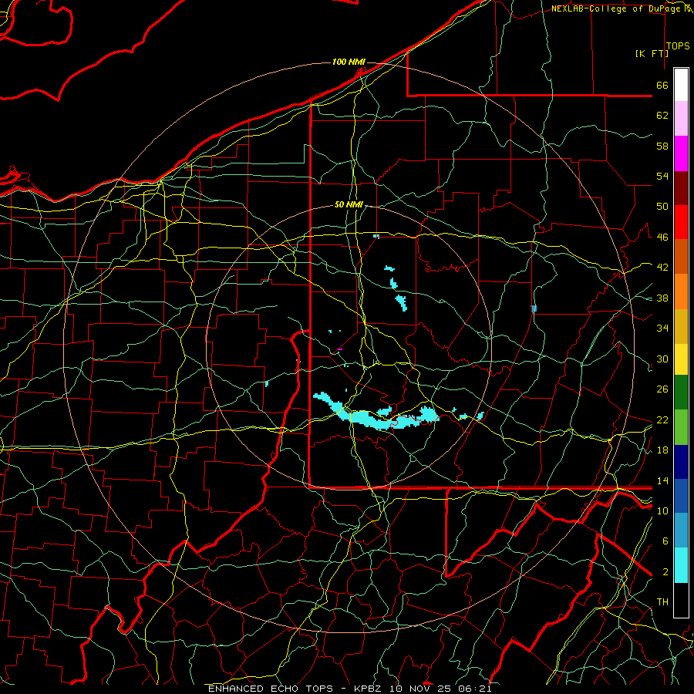Click the legend value '38'
Image resolution: width=694 pixels, height=694 pixels.
point(662,298)
